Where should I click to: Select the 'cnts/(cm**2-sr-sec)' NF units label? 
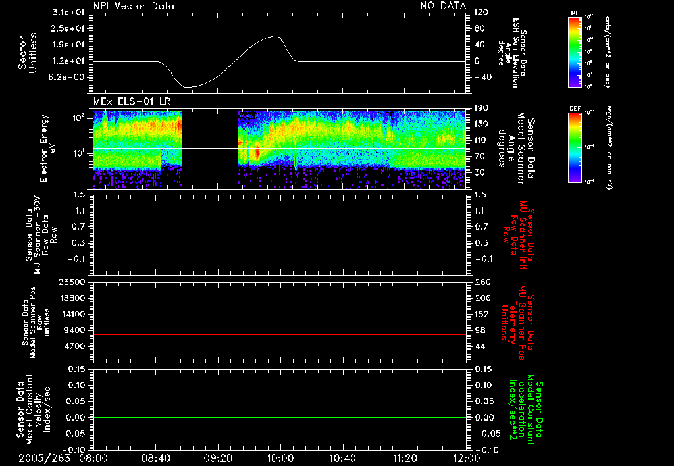tap(608, 52)
